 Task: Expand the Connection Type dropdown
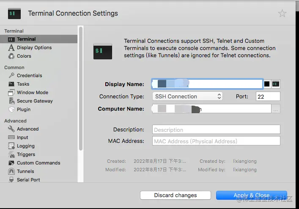pos(187,96)
